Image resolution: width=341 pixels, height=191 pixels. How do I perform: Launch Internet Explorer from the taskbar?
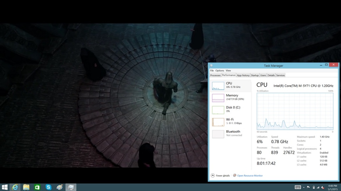point(15,187)
